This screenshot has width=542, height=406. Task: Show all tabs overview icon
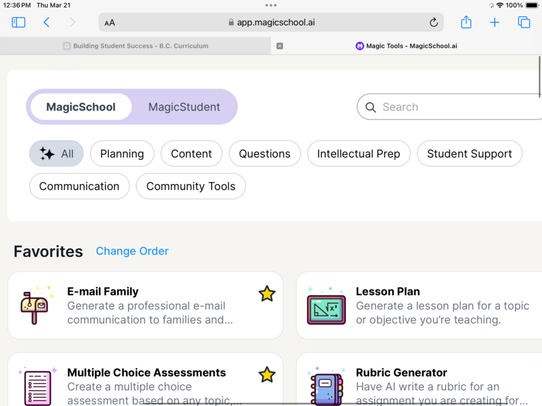pyautogui.click(x=523, y=22)
